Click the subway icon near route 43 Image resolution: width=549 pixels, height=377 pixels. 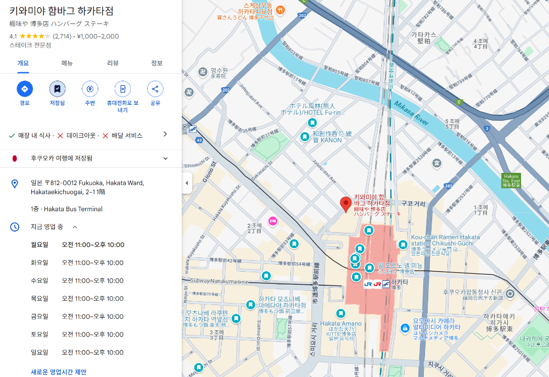tap(193, 129)
